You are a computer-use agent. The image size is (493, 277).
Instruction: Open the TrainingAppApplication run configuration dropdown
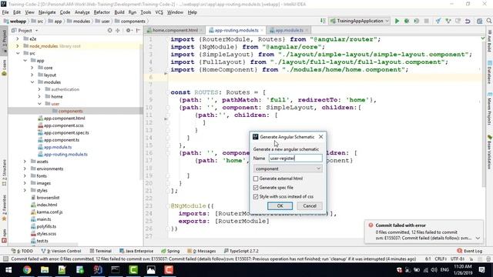[x=360, y=21]
